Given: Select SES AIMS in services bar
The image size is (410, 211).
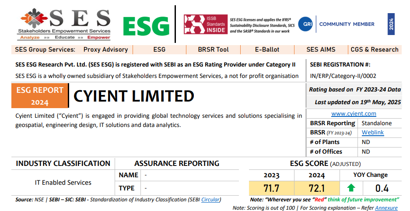Looking at the screenshot, I should pos(321,49).
